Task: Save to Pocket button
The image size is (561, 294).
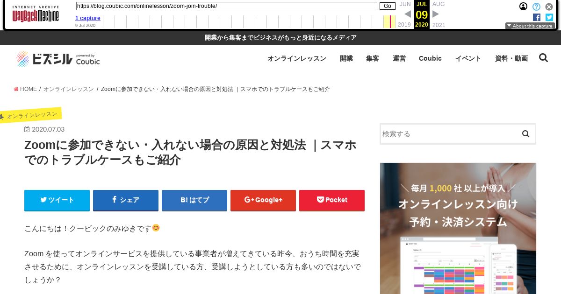Action: click(332, 200)
